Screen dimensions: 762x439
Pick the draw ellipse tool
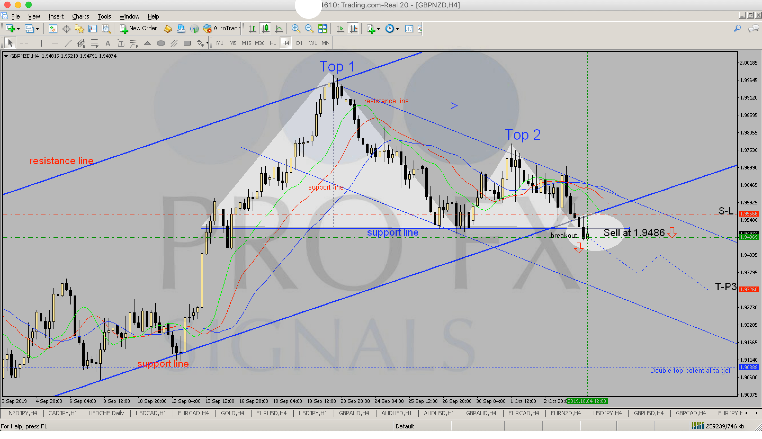click(x=161, y=43)
